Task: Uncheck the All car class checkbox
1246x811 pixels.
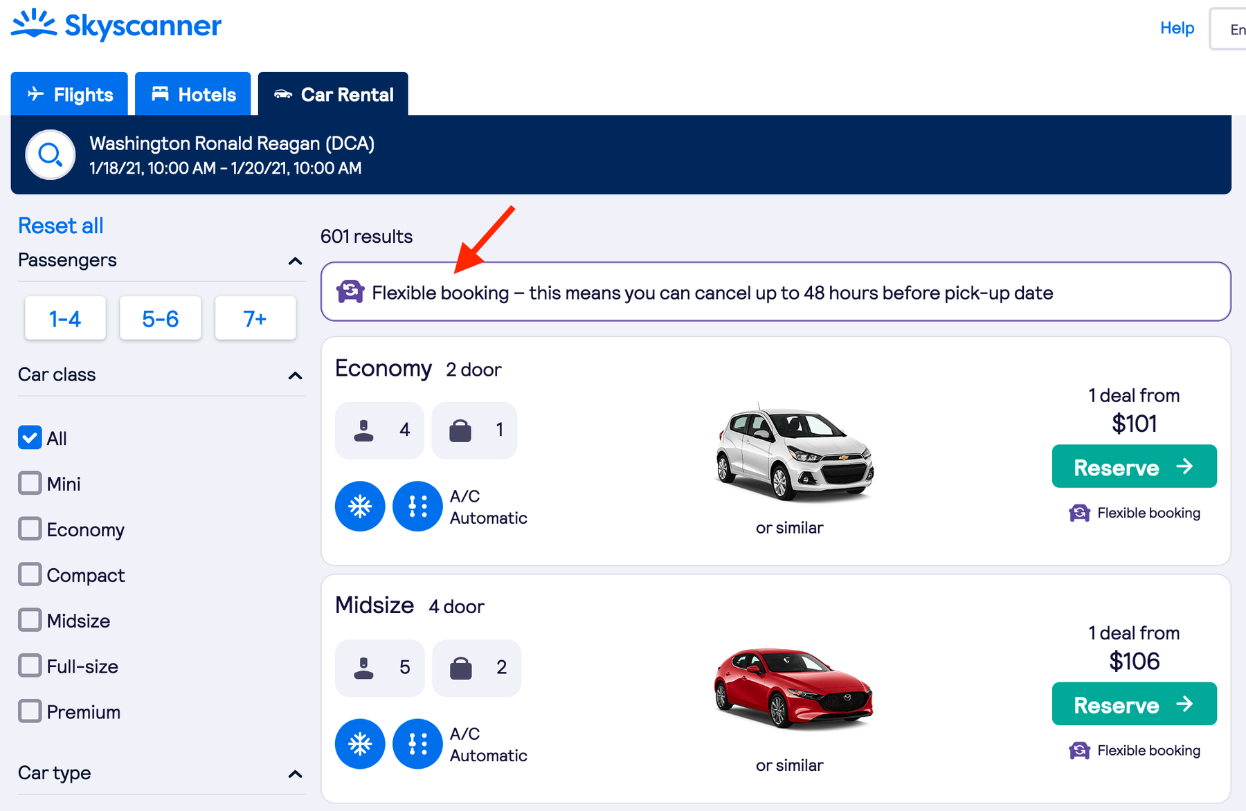Action: click(x=30, y=438)
